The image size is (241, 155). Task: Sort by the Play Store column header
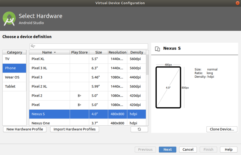(x=79, y=53)
